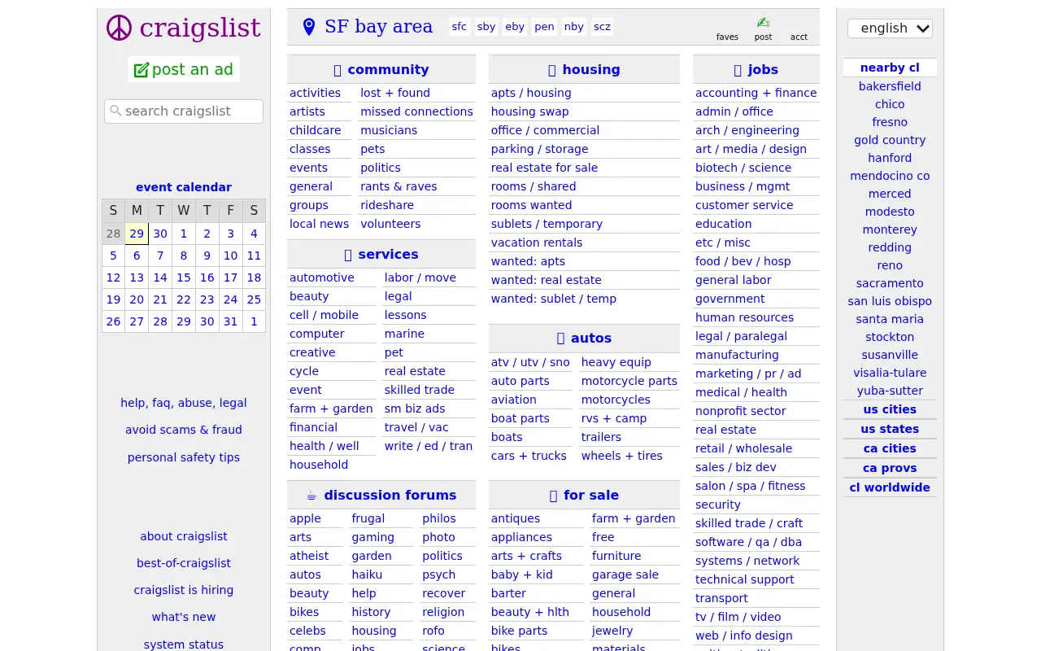Click the location pin icon beside SF bay area

coord(309,27)
